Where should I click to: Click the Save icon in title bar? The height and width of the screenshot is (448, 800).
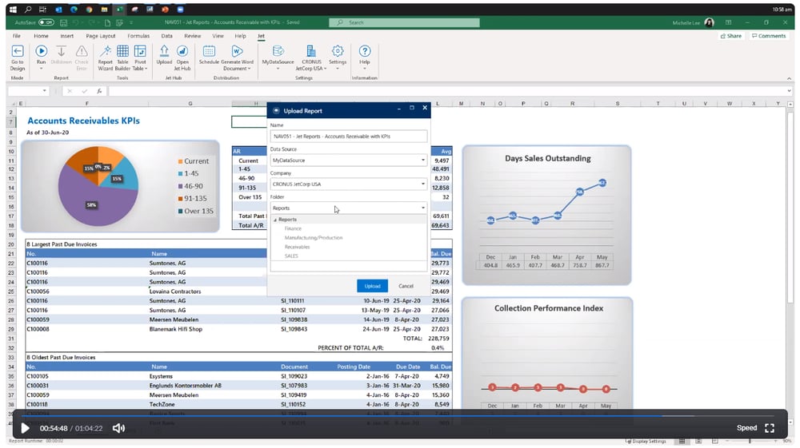(63, 23)
